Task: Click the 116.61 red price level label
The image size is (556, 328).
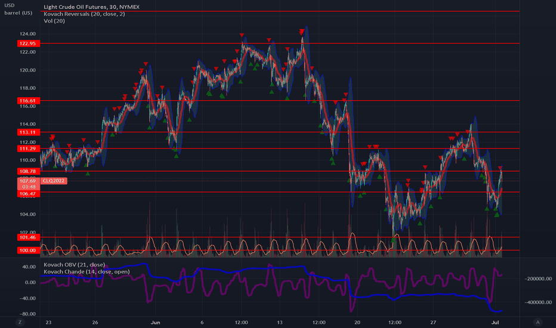Action: pyautogui.click(x=28, y=101)
